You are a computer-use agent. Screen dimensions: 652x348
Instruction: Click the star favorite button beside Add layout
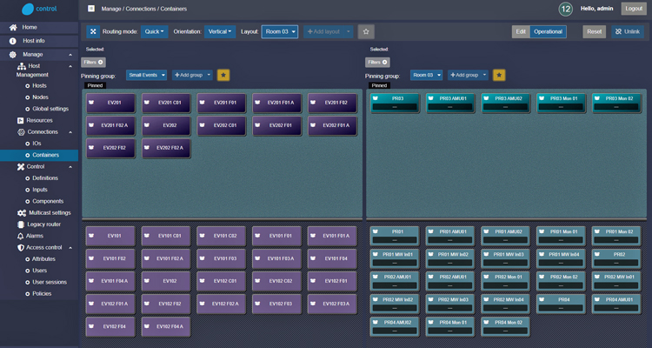[x=366, y=31]
